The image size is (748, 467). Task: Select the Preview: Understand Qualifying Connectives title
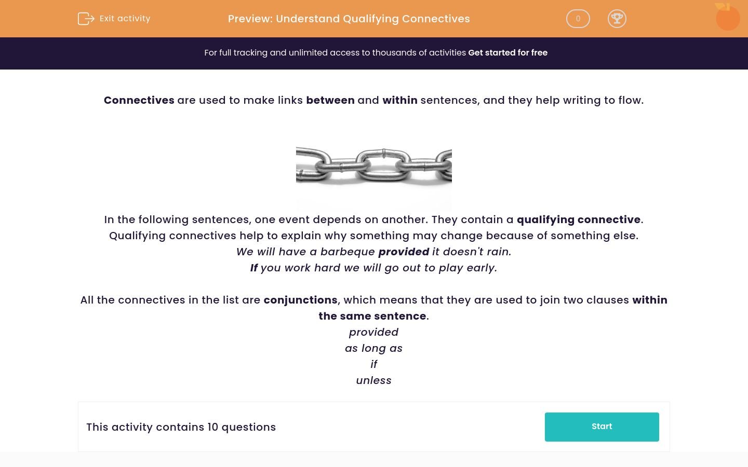pos(349,19)
